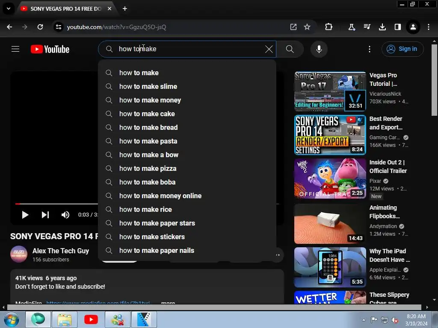This screenshot has width=438, height=328.
Task: Choose suggestion 'how to make paper nails'
Action: (187, 250)
